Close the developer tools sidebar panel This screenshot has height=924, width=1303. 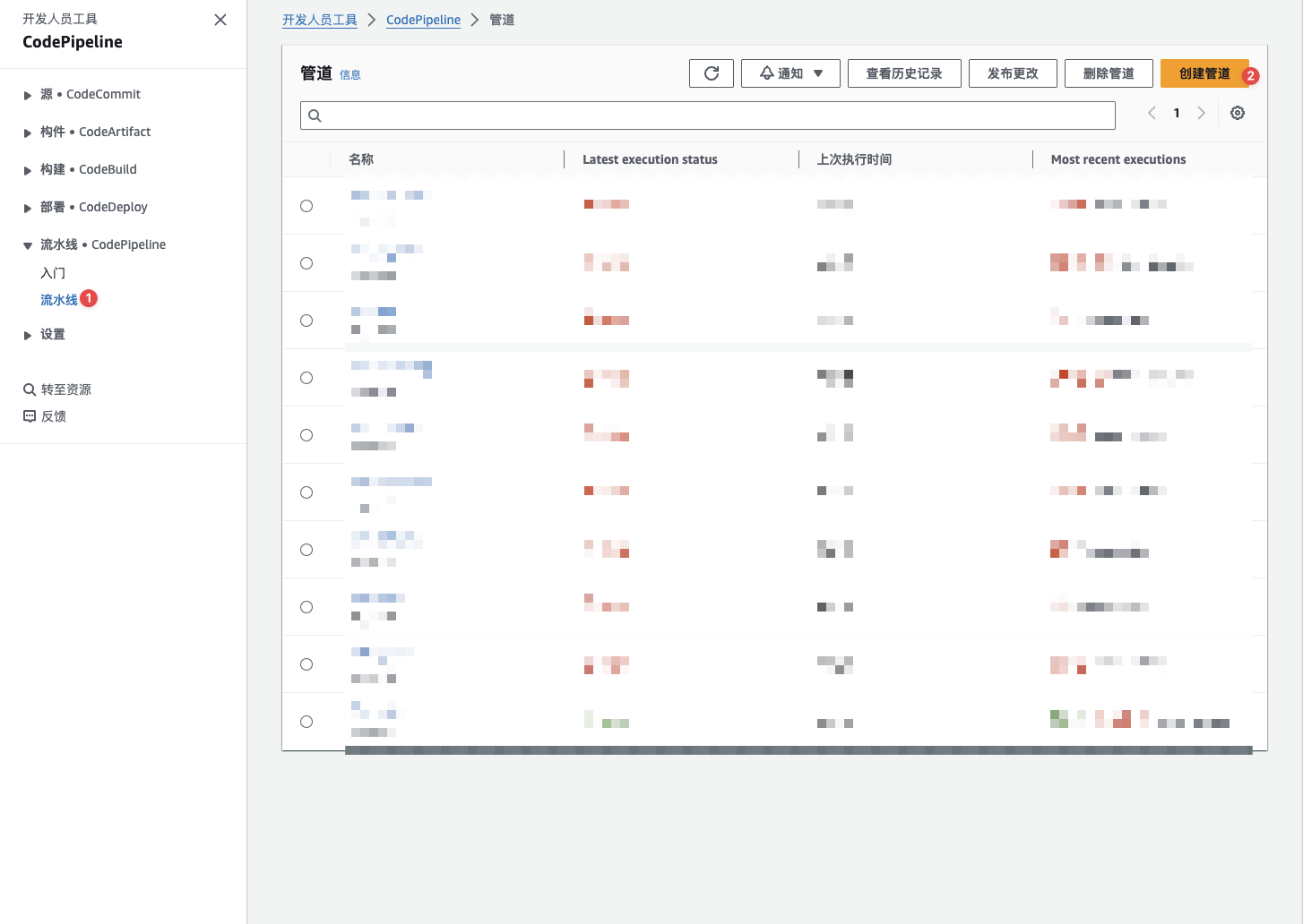pos(220,20)
